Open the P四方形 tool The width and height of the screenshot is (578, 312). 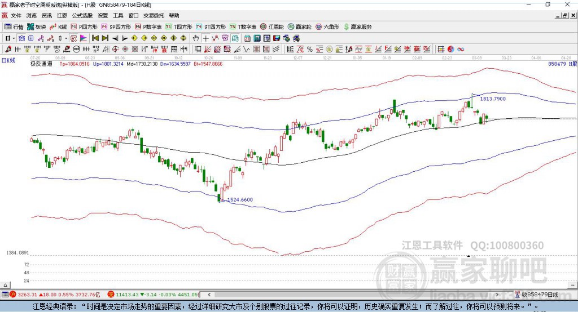click(84, 27)
